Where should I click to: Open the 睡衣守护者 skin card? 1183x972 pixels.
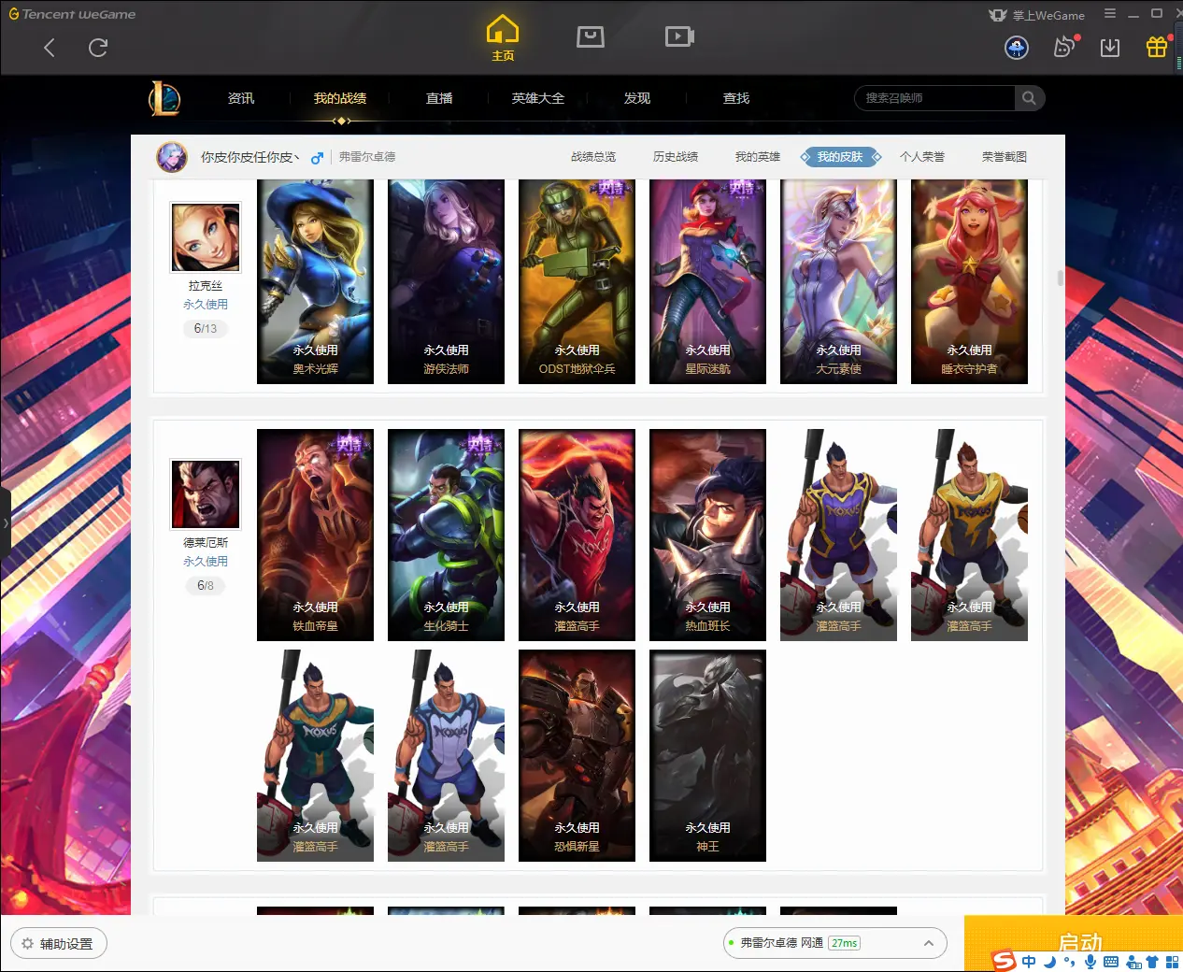969,281
